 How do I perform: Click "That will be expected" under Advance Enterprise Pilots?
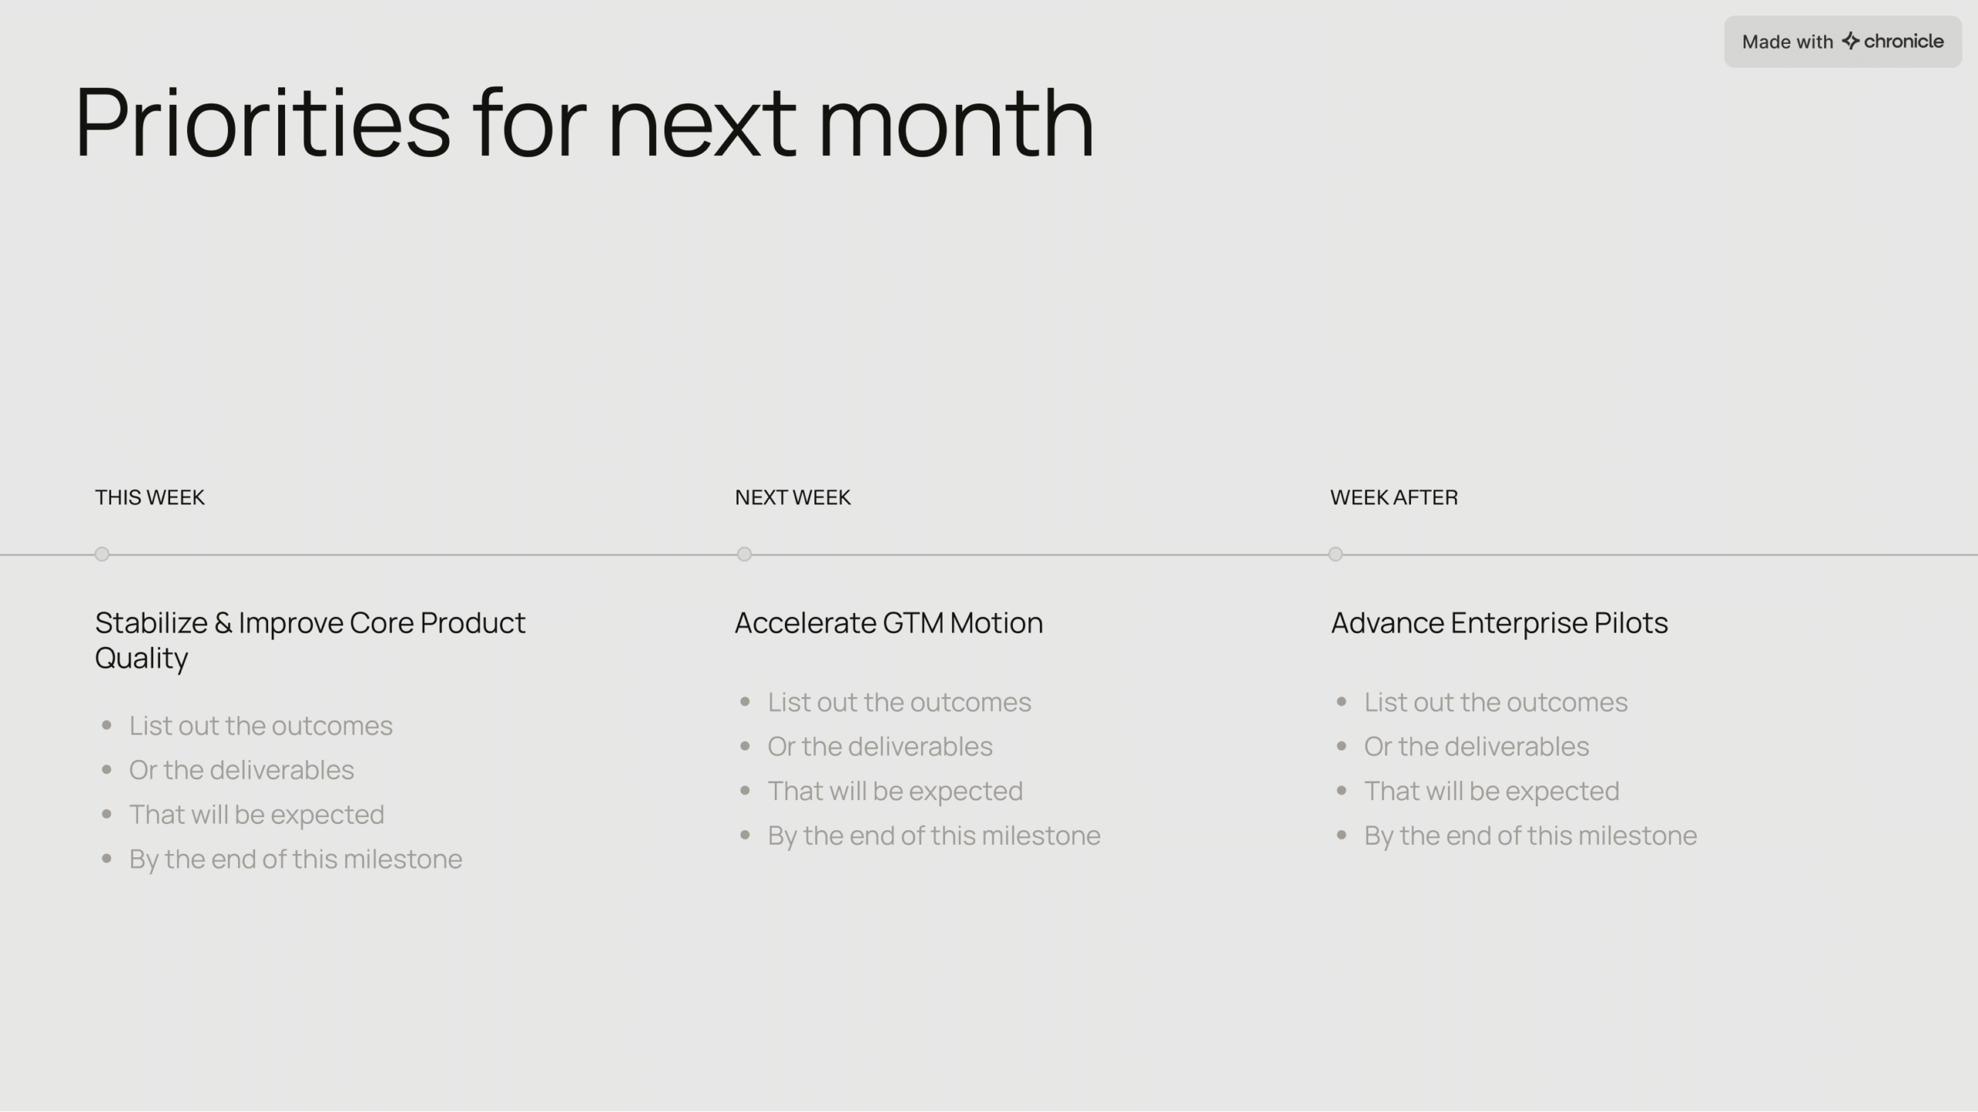1491,791
